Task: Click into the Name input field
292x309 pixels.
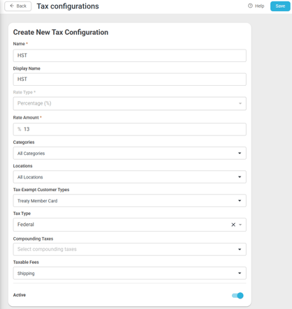Action: coord(129,56)
